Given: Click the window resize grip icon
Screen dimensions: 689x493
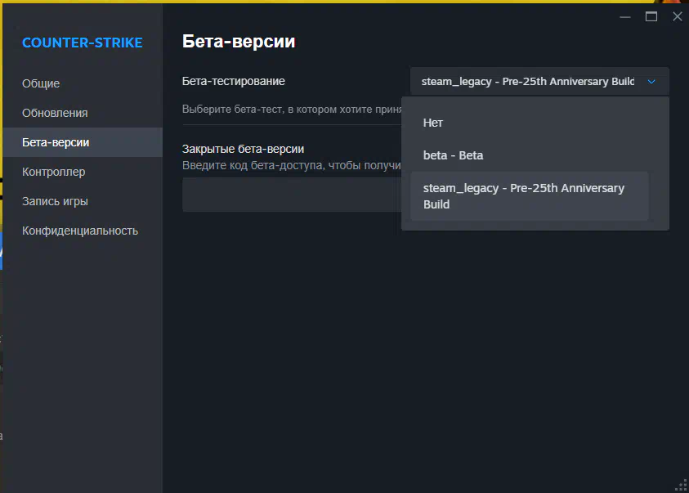Looking at the screenshot, I should point(682,486).
